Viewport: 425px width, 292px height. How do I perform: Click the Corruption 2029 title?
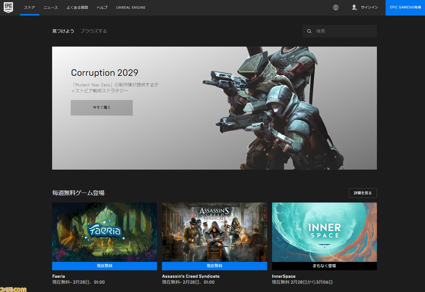point(105,73)
